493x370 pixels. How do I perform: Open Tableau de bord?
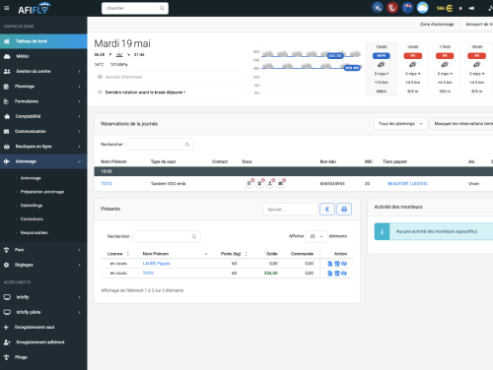click(x=43, y=41)
